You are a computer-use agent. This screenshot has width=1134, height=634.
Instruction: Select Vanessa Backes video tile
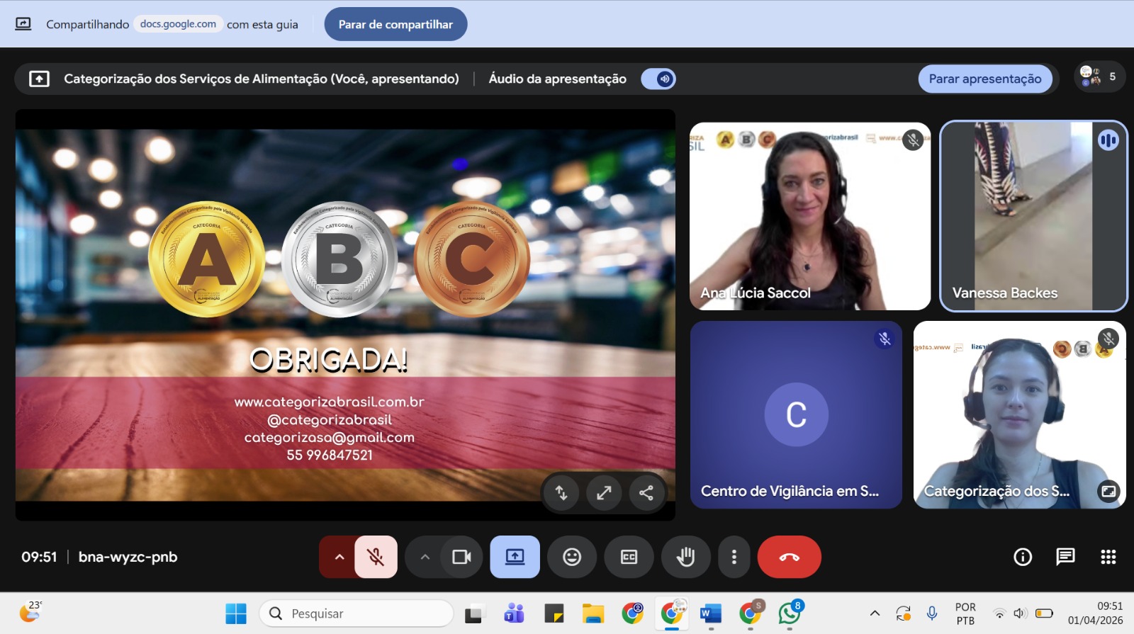point(1033,216)
